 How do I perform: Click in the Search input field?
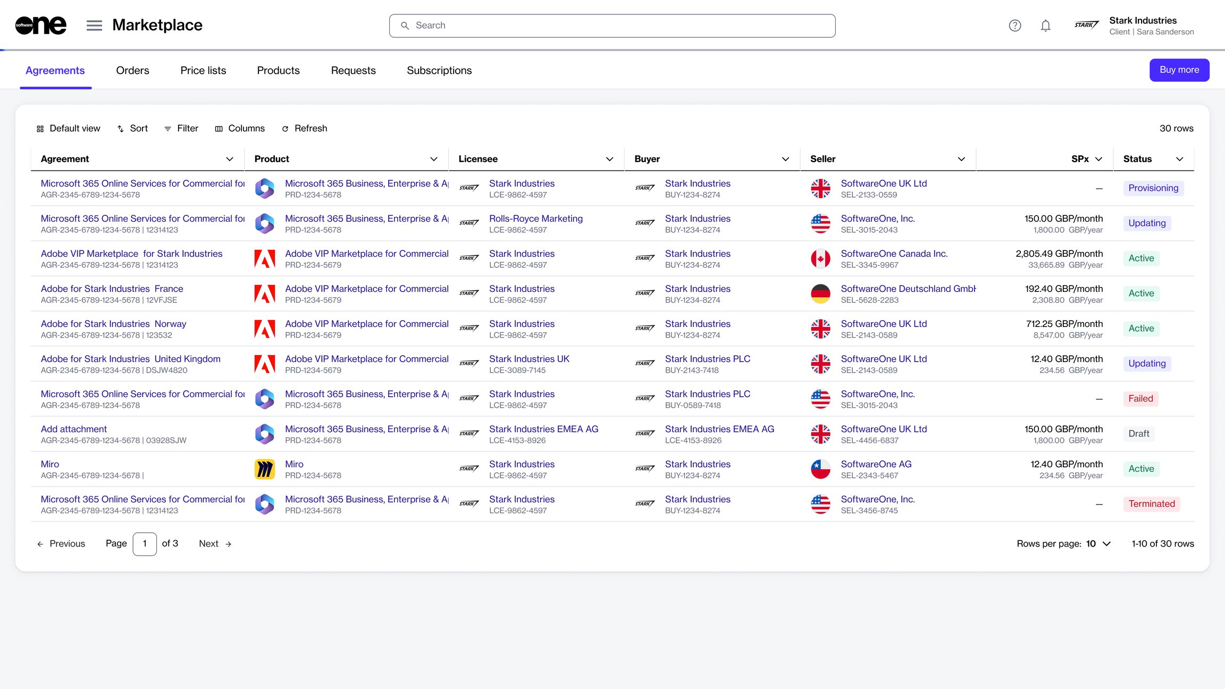pyautogui.click(x=612, y=26)
